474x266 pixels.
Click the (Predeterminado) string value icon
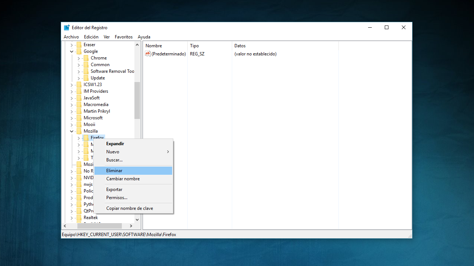(x=148, y=54)
